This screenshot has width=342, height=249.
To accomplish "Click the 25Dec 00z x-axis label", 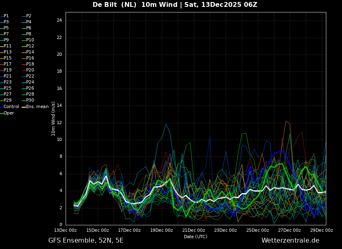I will 258,231.
